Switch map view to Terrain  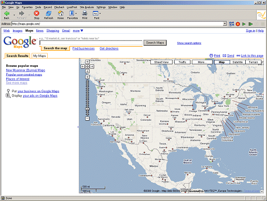254,62
